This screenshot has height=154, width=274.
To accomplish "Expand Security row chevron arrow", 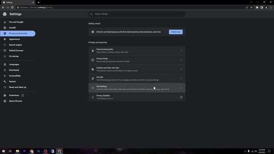I will (x=181, y=79).
